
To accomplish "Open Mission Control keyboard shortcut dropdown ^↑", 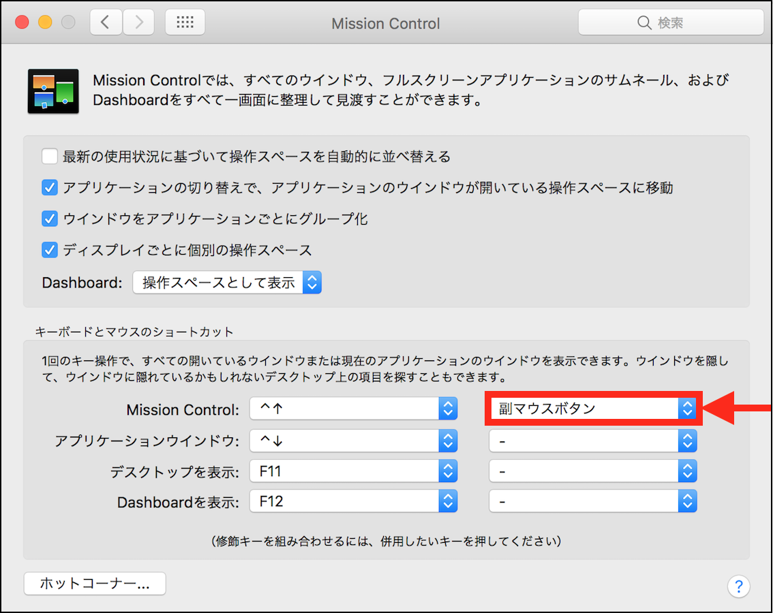I will [x=354, y=409].
